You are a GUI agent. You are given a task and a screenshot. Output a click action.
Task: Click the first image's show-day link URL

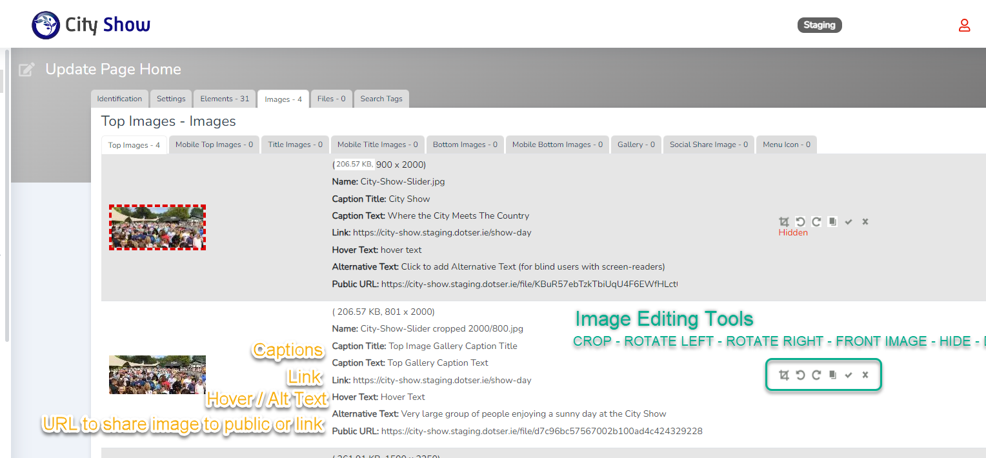point(442,233)
